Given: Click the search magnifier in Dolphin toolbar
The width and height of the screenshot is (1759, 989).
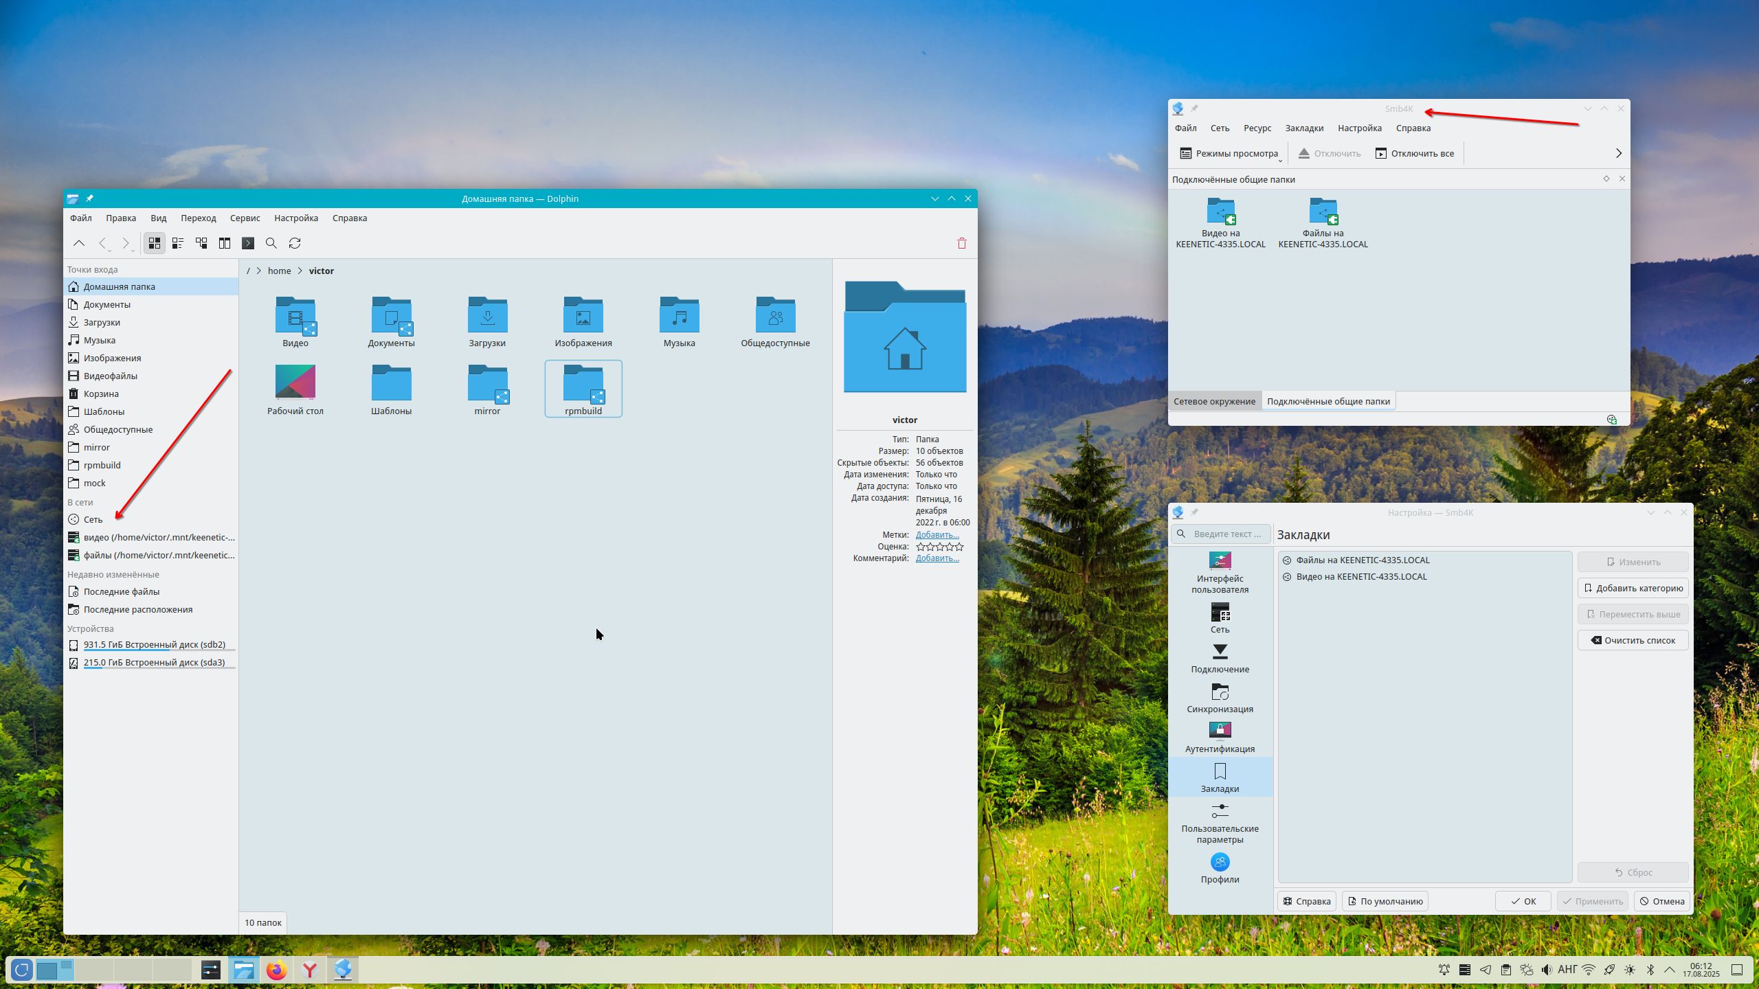Looking at the screenshot, I should (x=271, y=243).
